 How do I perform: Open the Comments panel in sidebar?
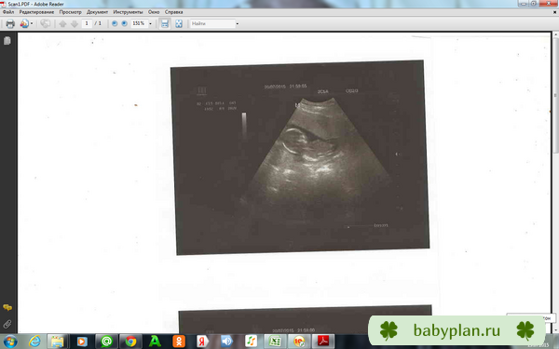[x=7, y=308]
